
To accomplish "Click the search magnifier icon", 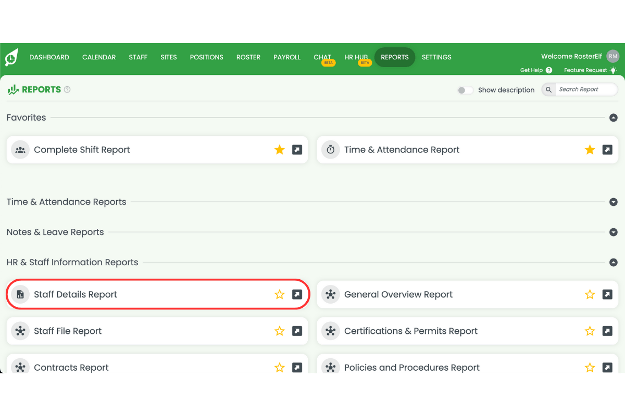I will pyautogui.click(x=548, y=89).
